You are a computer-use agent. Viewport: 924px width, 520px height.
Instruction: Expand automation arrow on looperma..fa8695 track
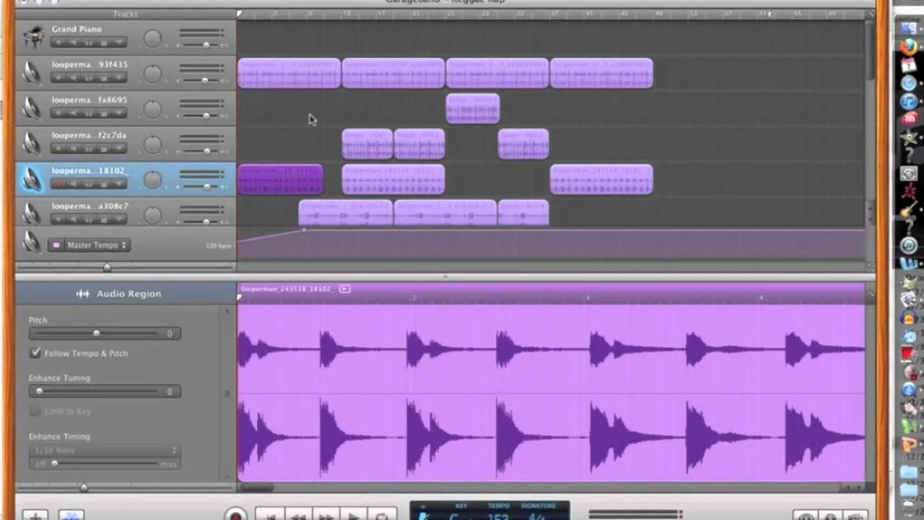(119, 113)
